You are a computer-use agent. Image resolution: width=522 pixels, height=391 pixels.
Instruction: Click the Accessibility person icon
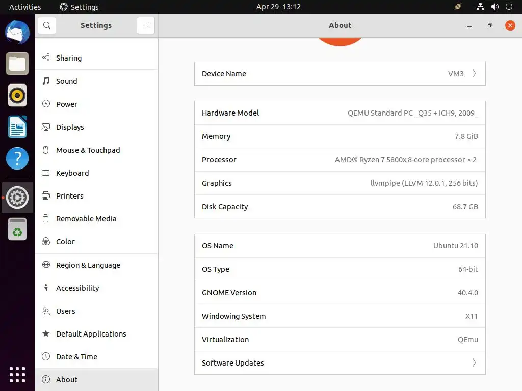click(46, 288)
